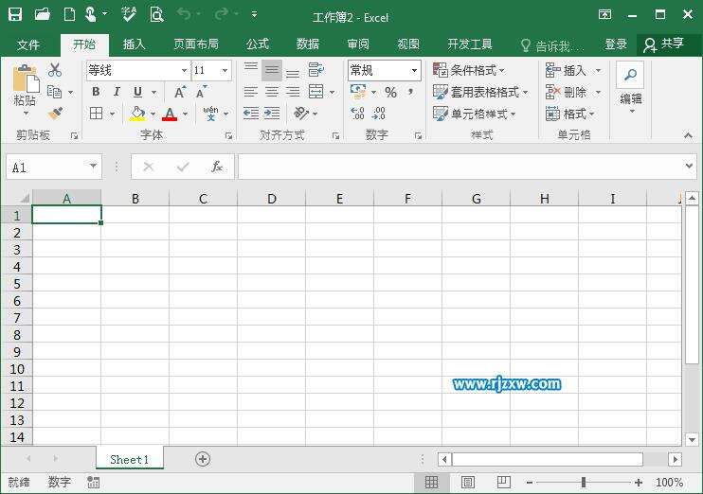Apply yellow fill color bucket
The width and height of the screenshot is (703, 494).
[137, 114]
